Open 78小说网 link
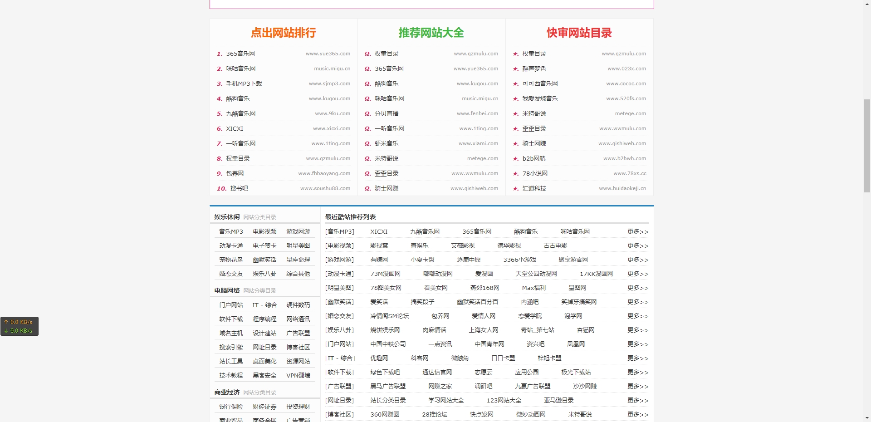The width and height of the screenshot is (871, 422). tap(535, 173)
